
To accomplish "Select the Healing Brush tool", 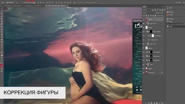I will 2,24.
